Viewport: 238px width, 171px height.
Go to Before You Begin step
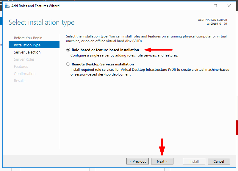click(x=28, y=38)
